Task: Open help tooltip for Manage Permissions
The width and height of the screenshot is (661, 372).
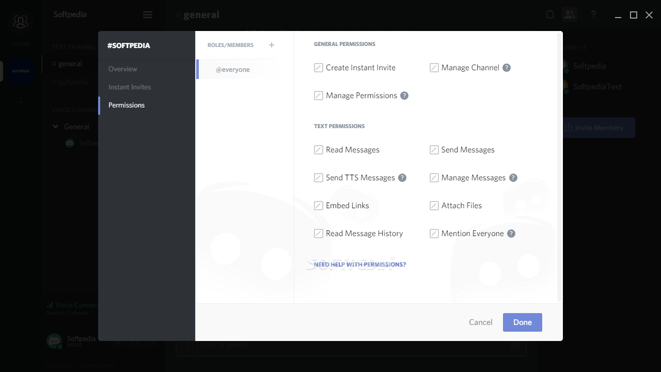Action: [404, 96]
